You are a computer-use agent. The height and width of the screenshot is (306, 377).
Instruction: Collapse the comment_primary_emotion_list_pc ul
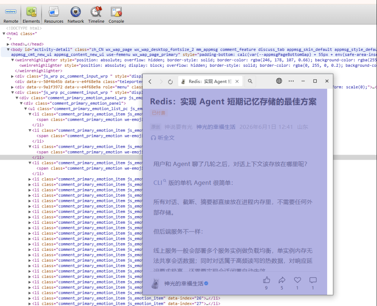pos(25,108)
